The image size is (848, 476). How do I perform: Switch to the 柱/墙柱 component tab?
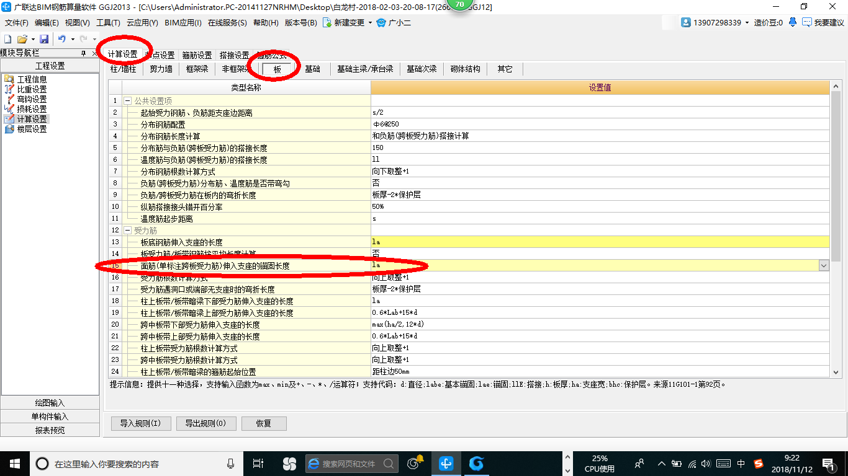coord(124,69)
